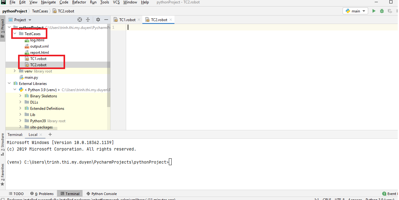Close the TC2.robot editor tab
Screen dimensions: 399x200
coord(171,20)
